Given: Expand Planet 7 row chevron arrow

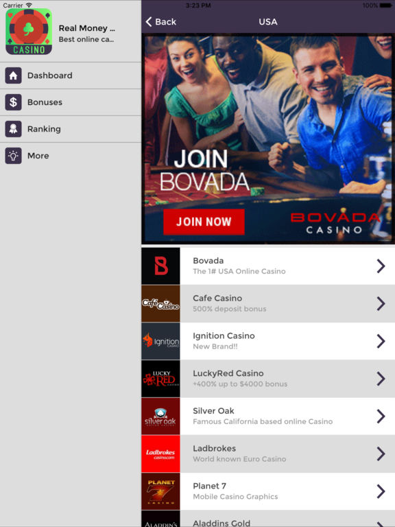Looking at the screenshot, I should pyautogui.click(x=381, y=491).
